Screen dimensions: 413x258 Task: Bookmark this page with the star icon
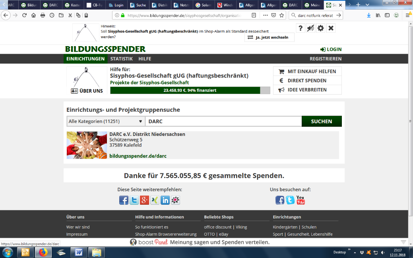click(281, 15)
